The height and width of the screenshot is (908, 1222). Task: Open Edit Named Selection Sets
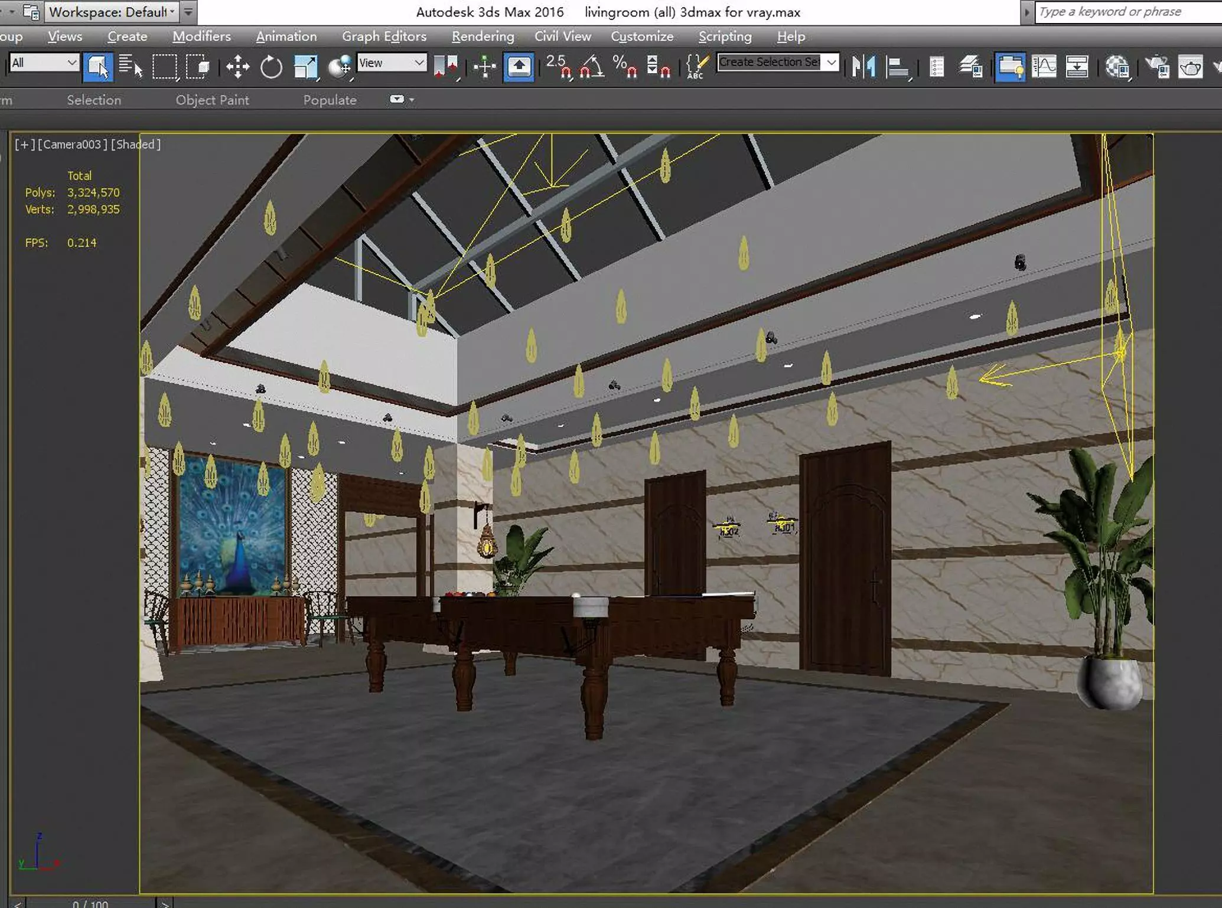pyautogui.click(x=697, y=66)
